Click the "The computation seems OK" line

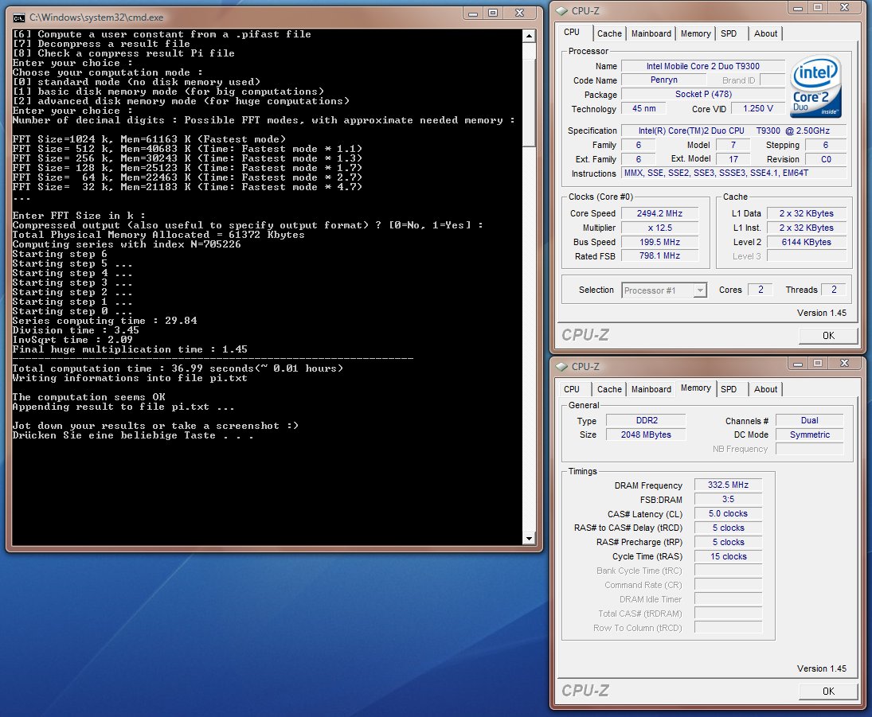click(x=89, y=397)
